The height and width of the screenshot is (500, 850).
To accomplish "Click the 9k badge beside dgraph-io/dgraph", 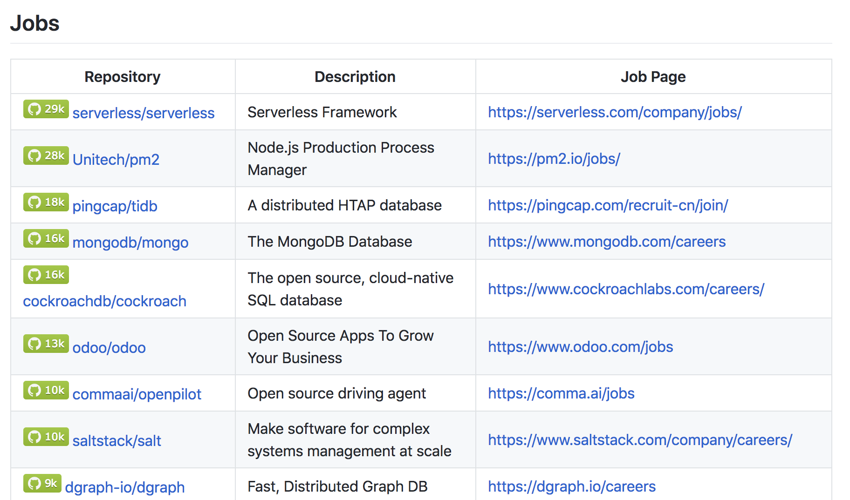I will [42, 483].
